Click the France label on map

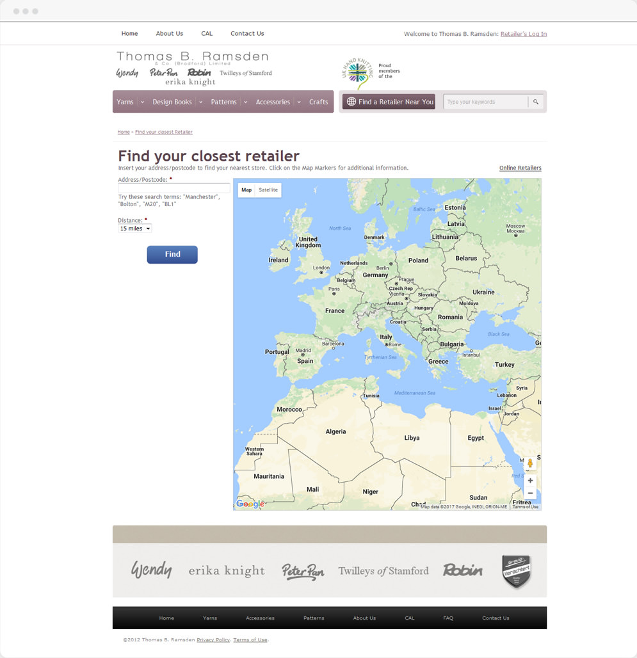pyautogui.click(x=334, y=311)
